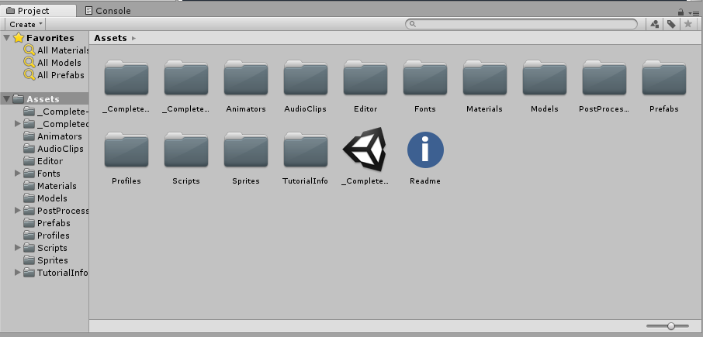The width and height of the screenshot is (703, 337).
Task: Choose the Profiles folder in the asset grid
Action: pyautogui.click(x=126, y=150)
